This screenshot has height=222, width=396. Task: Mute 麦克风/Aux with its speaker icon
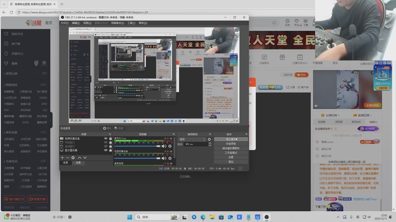[x=164, y=146]
